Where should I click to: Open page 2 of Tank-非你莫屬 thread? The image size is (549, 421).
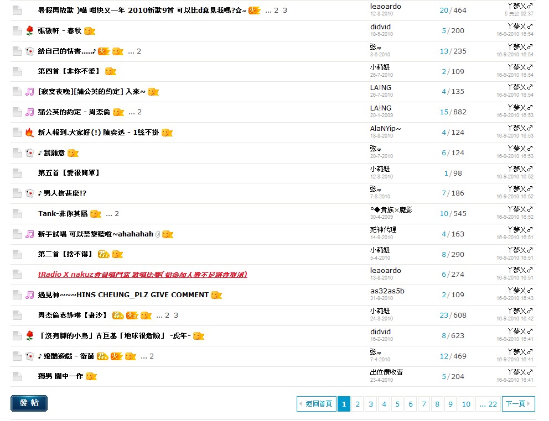tap(117, 214)
